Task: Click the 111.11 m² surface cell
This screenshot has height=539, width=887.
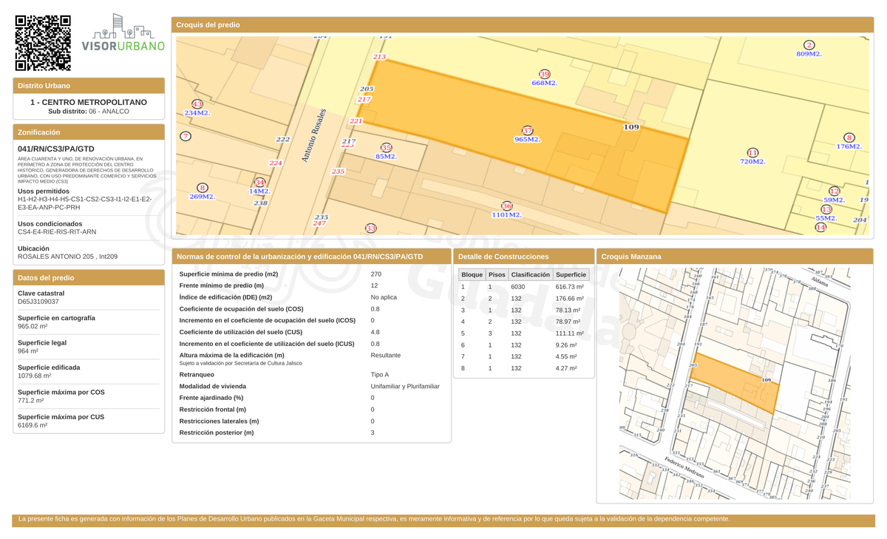Action: tap(570, 333)
